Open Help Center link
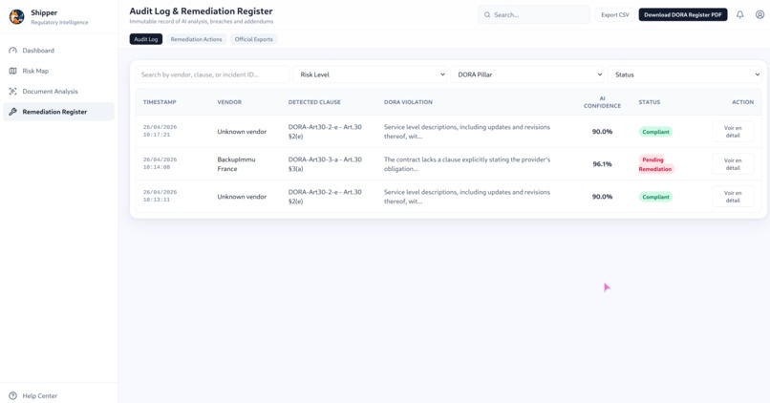This screenshot has height=403, width=770. coord(39,395)
